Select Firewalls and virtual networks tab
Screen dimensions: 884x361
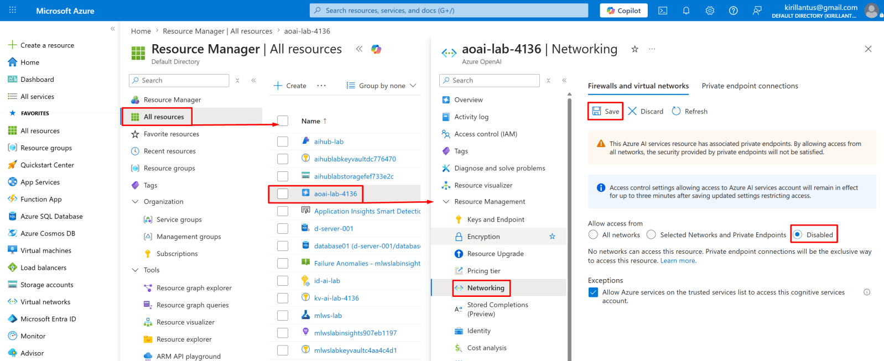click(x=638, y=86)
